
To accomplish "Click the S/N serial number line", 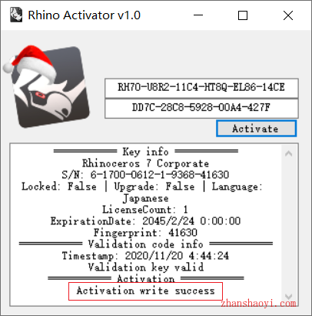I will [145, 175].
